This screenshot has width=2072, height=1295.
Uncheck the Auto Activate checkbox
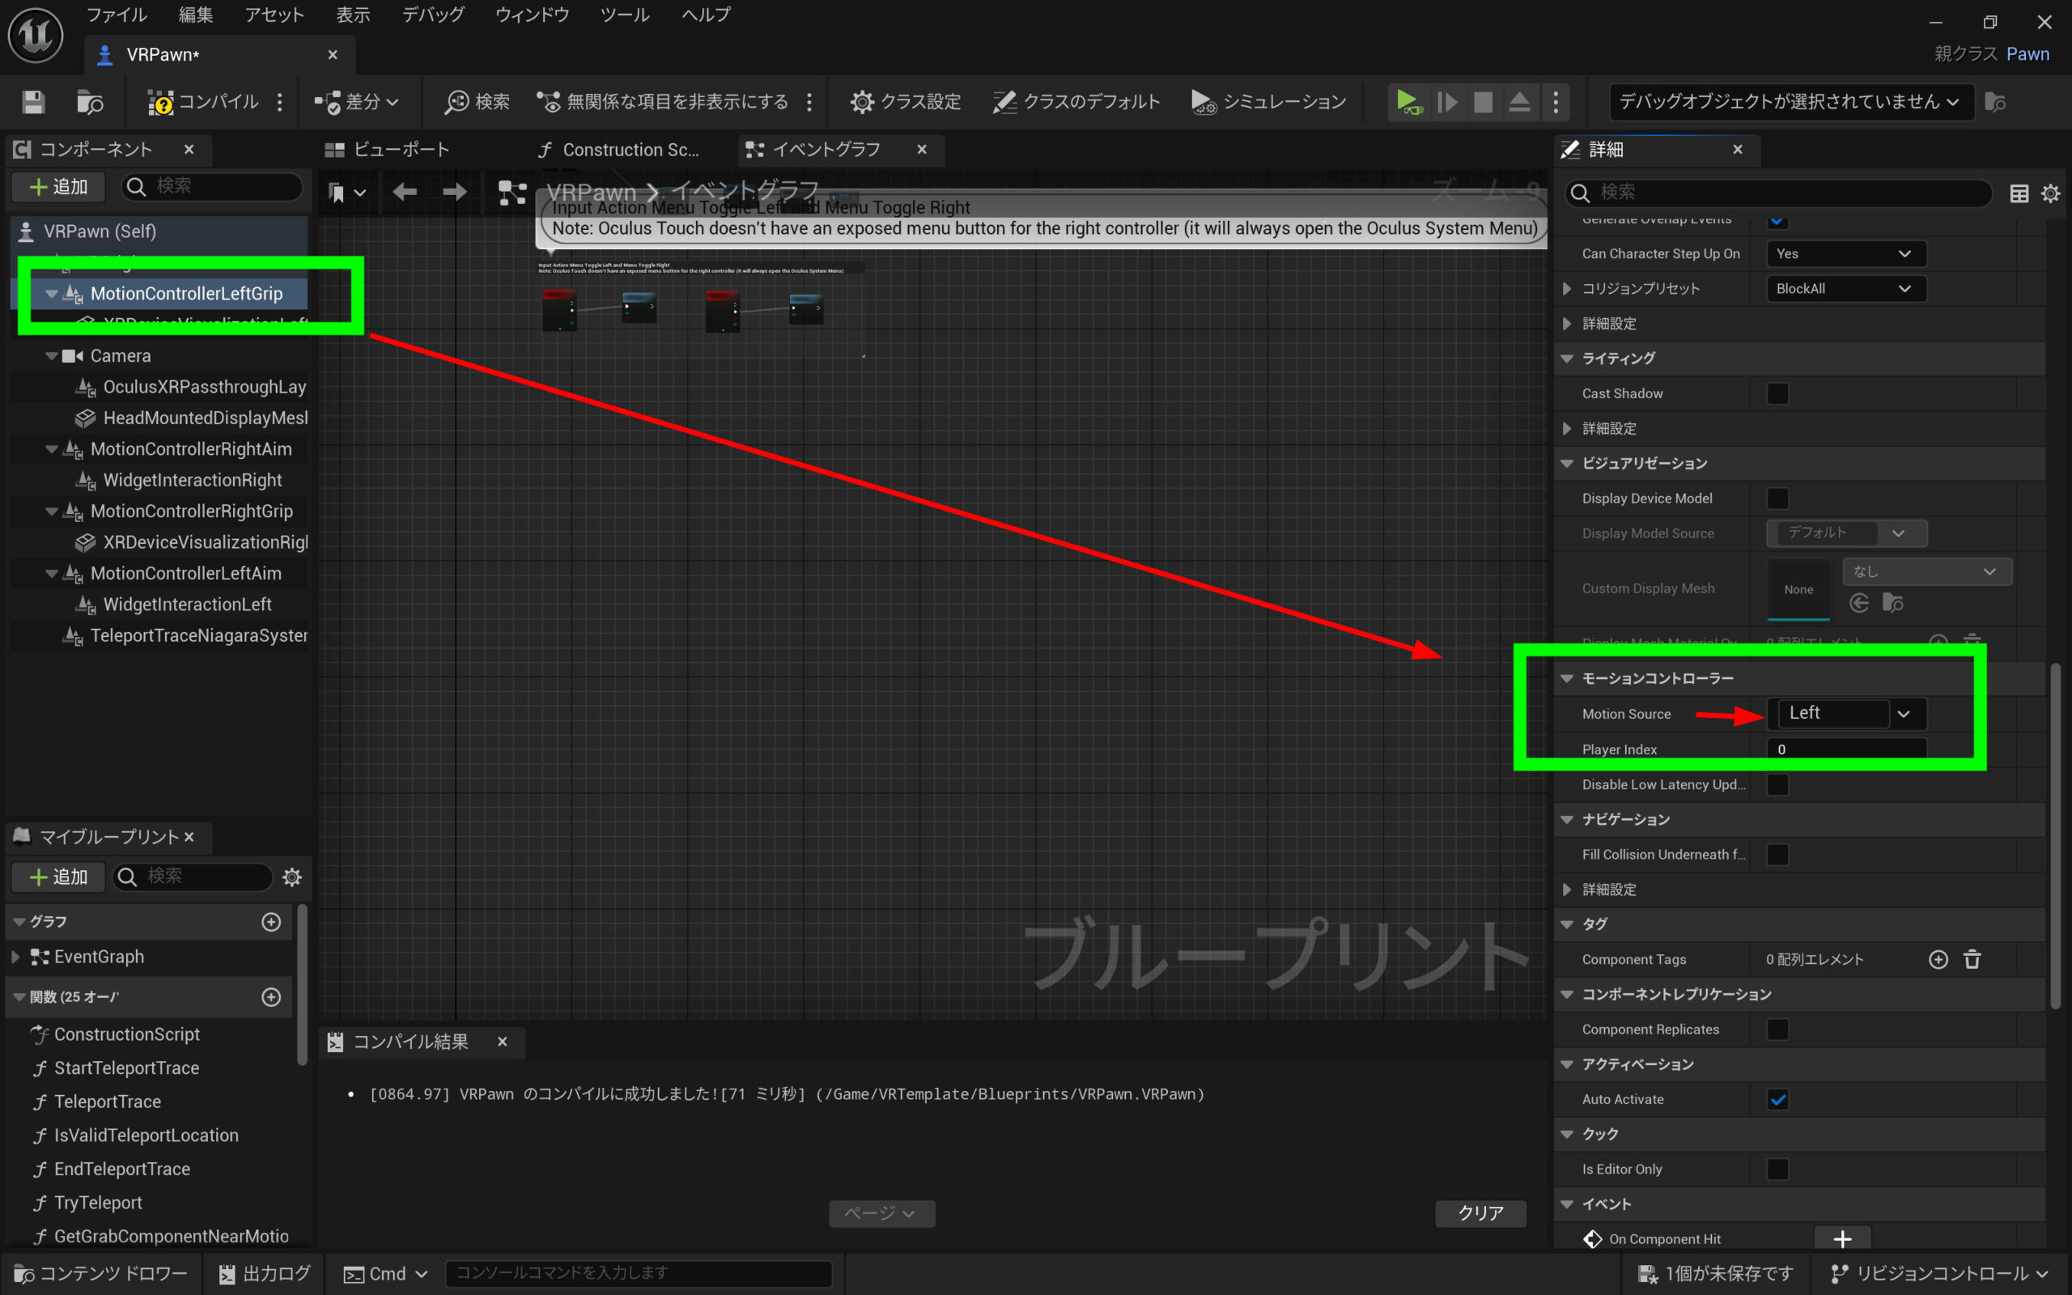coord(1777,1100)
